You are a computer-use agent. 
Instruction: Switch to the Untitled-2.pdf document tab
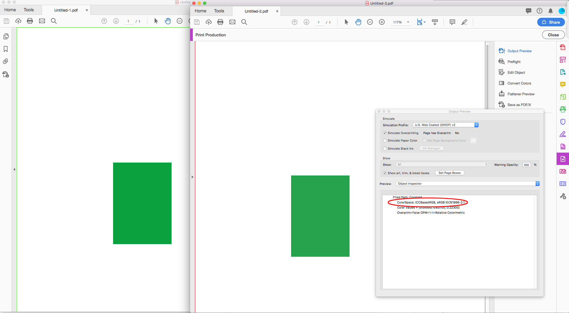tap(256, 11)
